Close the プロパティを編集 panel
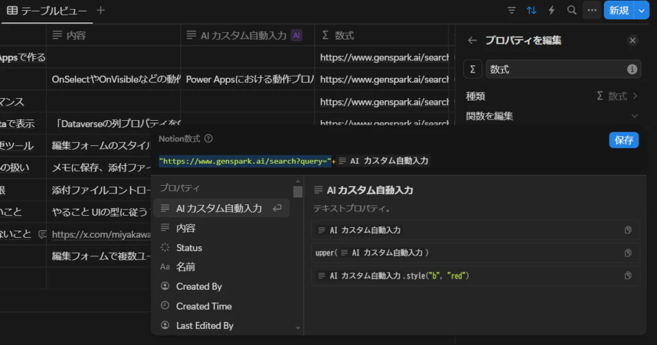This screenshot has width=657, height=345. [x=633, y=40]
